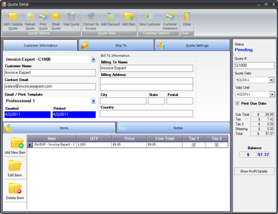
Task: Expand the Close group launcher
Action: (x=192, y=33)
